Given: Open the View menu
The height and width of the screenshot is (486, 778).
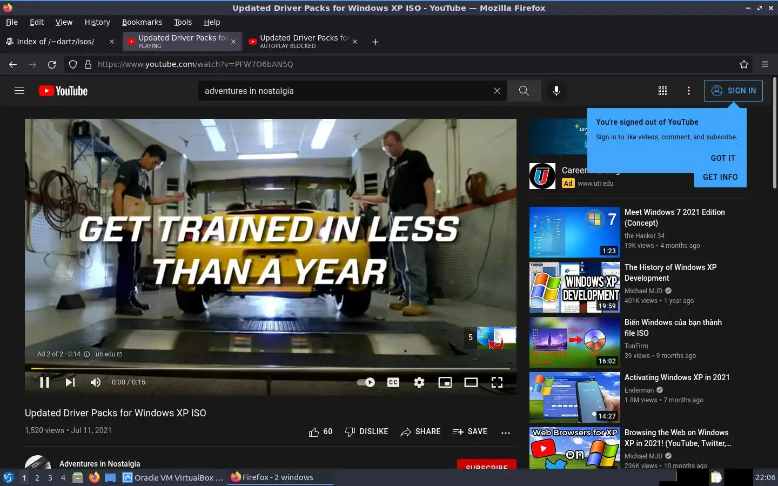Looking at the screenshot, I should click(64, 22).
